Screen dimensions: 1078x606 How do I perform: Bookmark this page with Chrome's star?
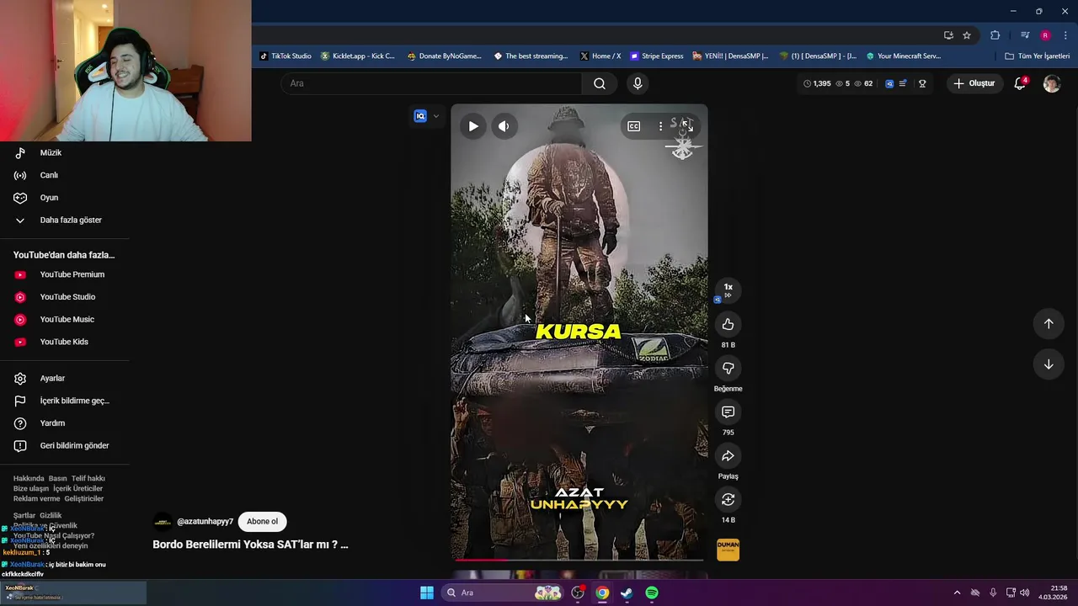[x=967, y=35]
